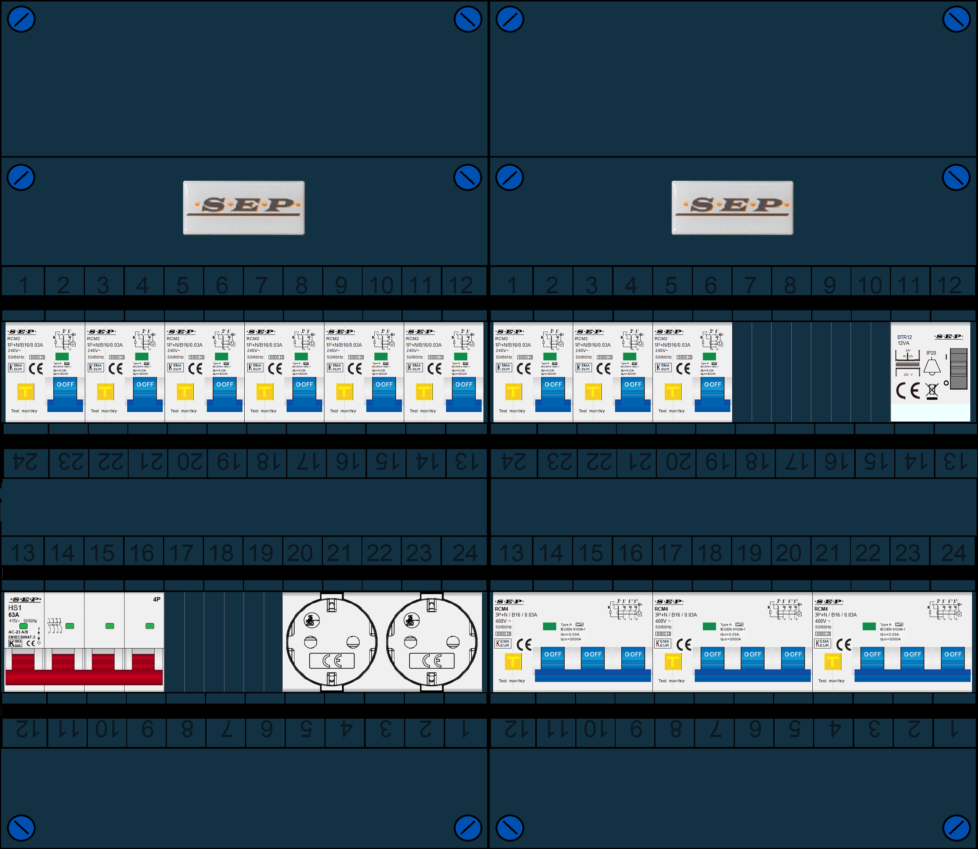Click '3P+N / B16 / 0.03A' on the first RCM4 breaker
978x849 pixels.
(516, 615)
